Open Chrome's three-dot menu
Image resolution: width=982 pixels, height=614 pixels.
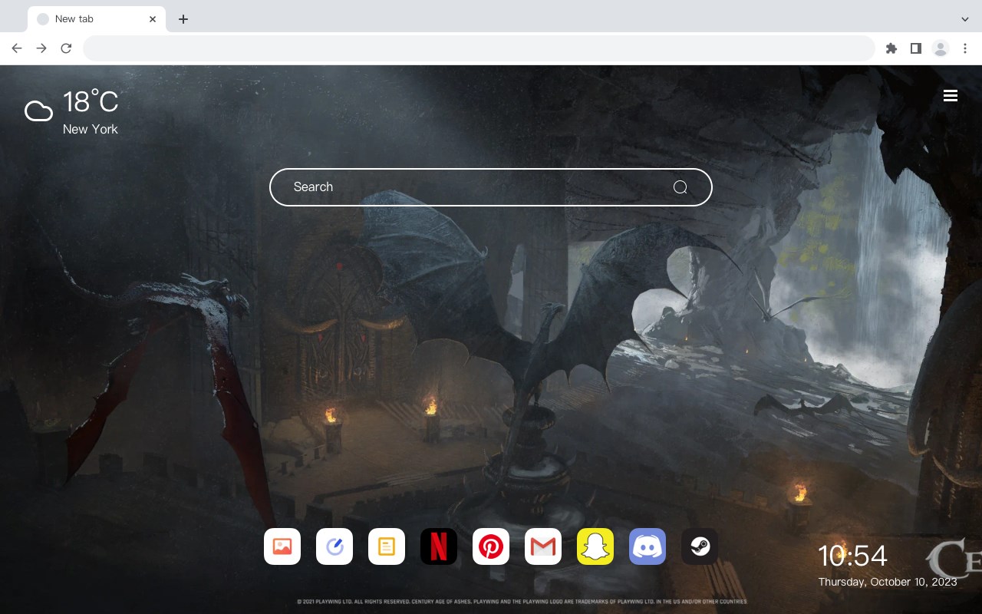click(x=965, y=48)
